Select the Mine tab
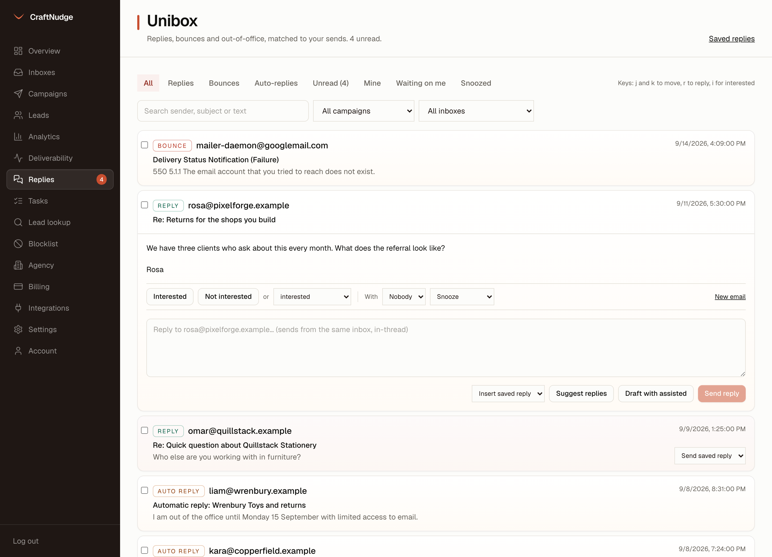Viewport: 772px width, 557px height. (x=372, y=83)
